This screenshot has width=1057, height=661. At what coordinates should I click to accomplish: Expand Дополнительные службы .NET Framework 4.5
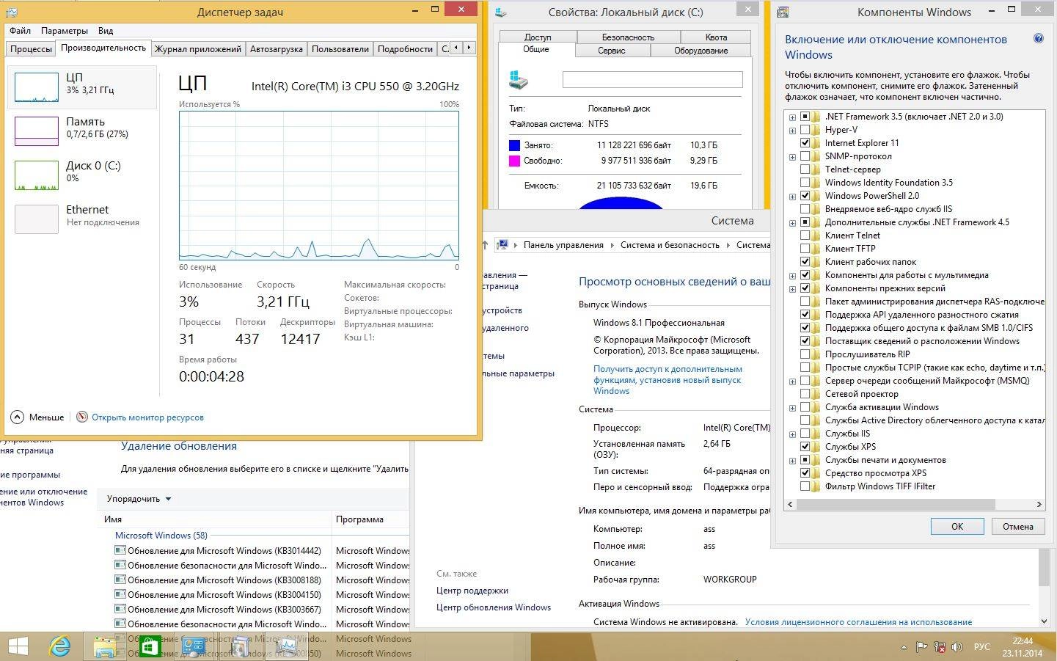[x=792, y=223]
